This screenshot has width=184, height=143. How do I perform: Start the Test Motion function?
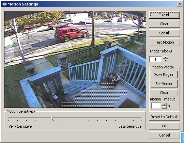tap(164, 42)
